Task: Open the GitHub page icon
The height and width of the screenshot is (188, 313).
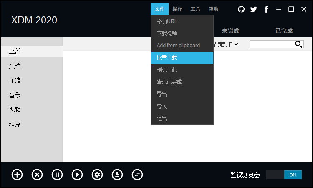Action: pyautogui.click(x=241, y=9)
